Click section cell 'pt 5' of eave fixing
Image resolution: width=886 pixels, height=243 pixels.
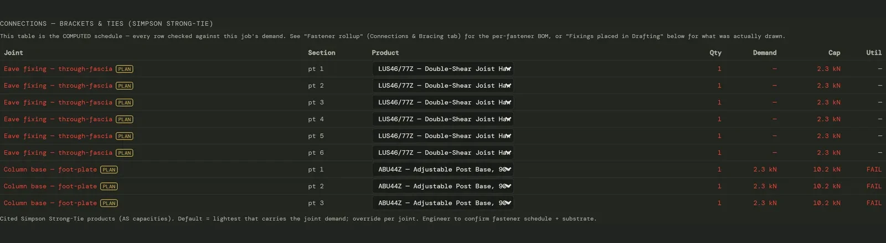(316, 136)
